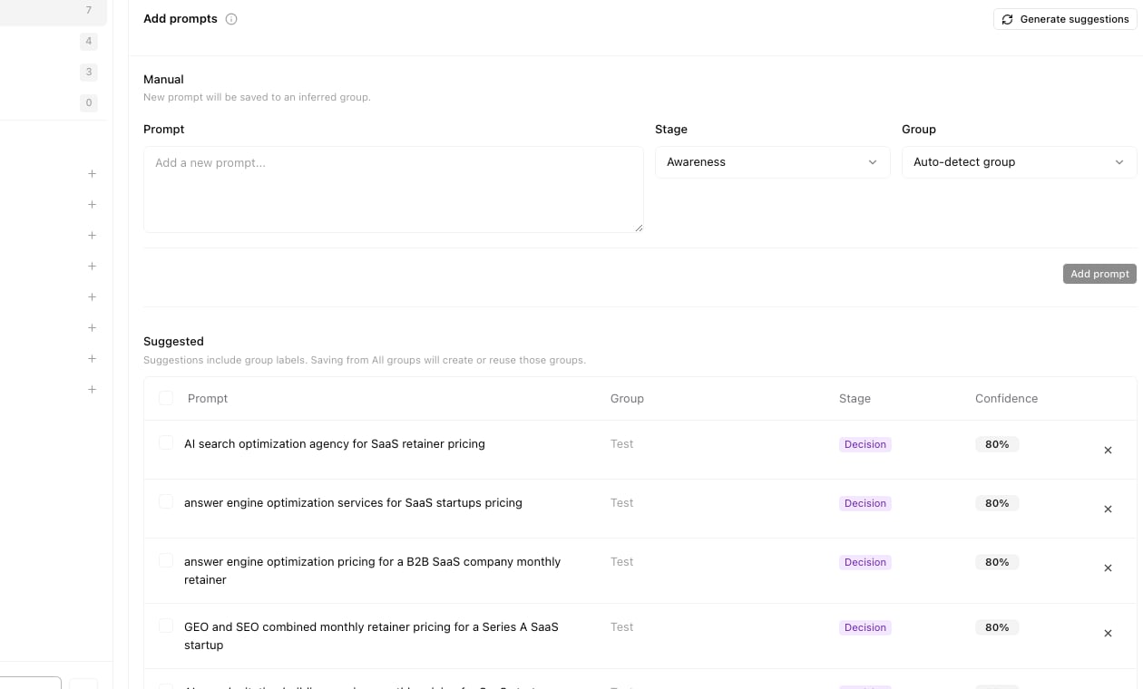This screenshot has width=1143, height=689.
Task: Click the sidebar count badge showing 3
Action: point(89,72)
